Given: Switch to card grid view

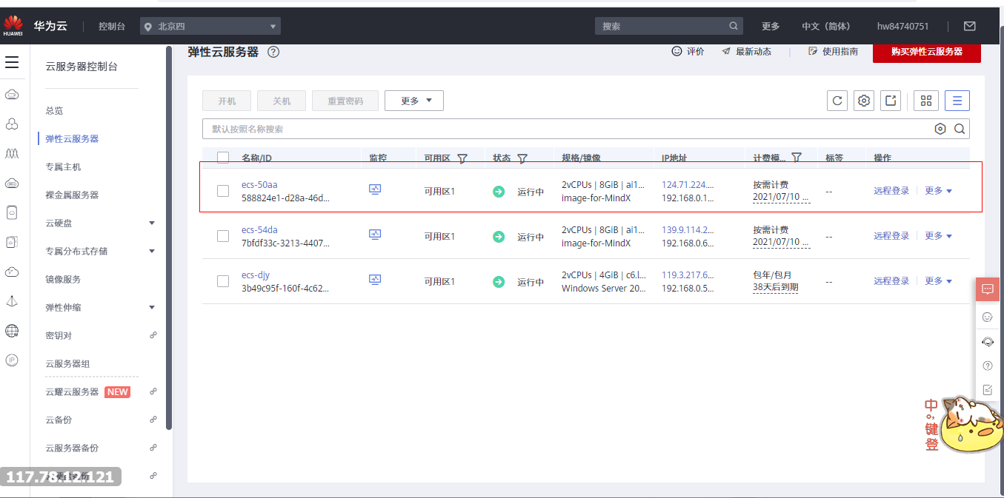Looking at the screenshot, I should coord(926,101).
